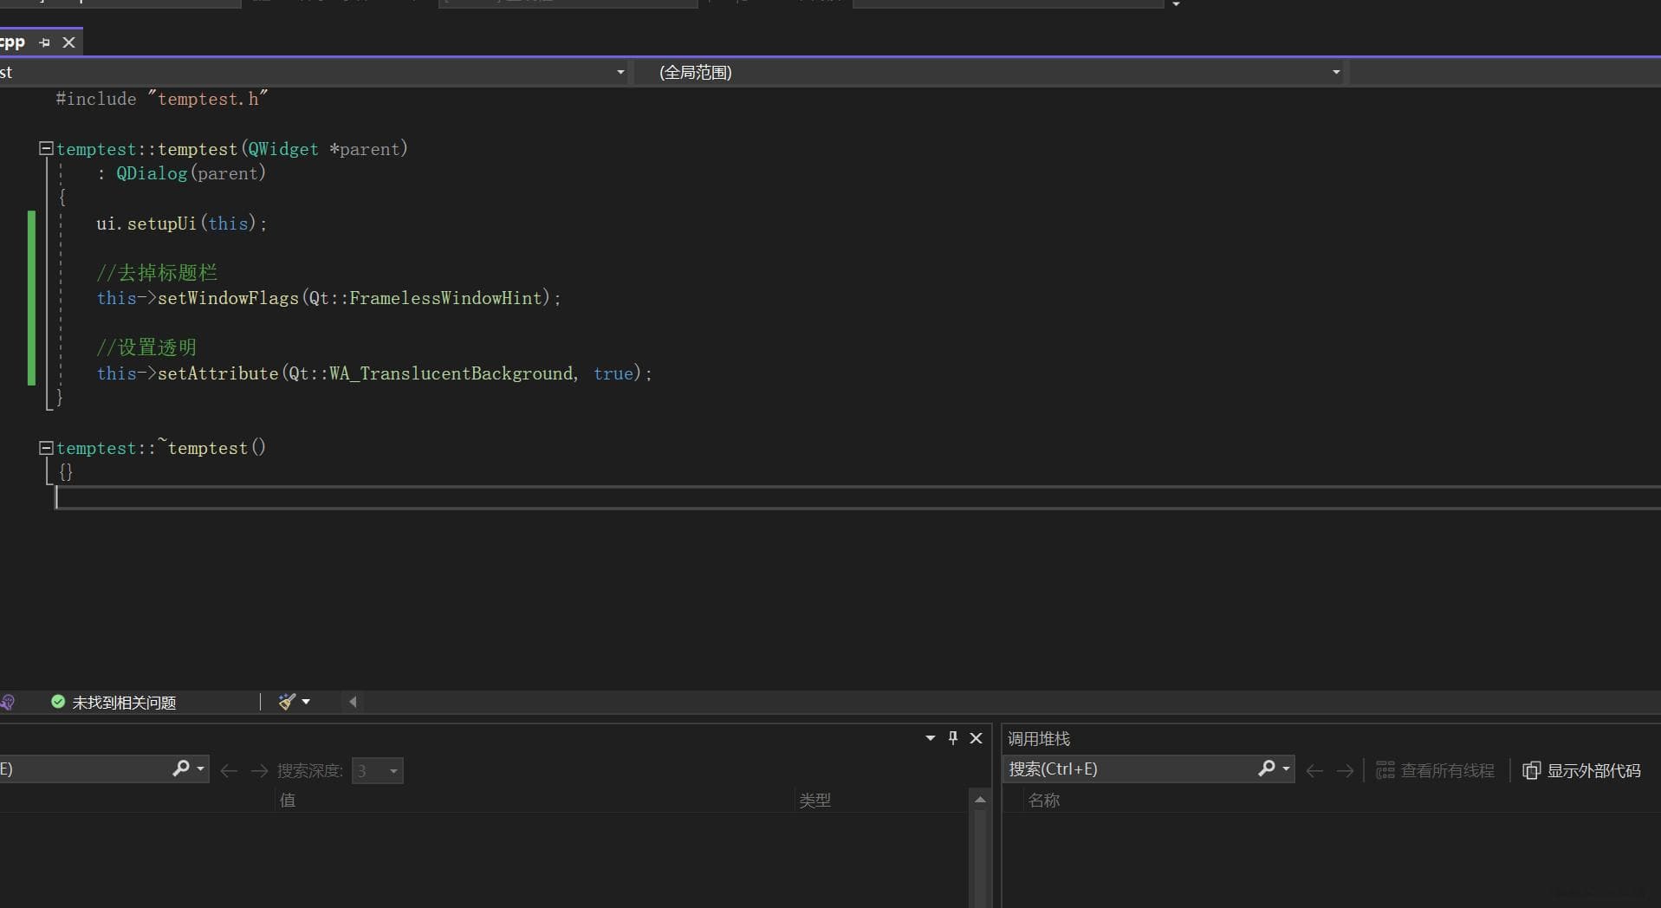The image size is (1661, 908).
Task: Go to next result in 调用堆栈 search
Action: pyautogui.click(x=1345, y=770)
